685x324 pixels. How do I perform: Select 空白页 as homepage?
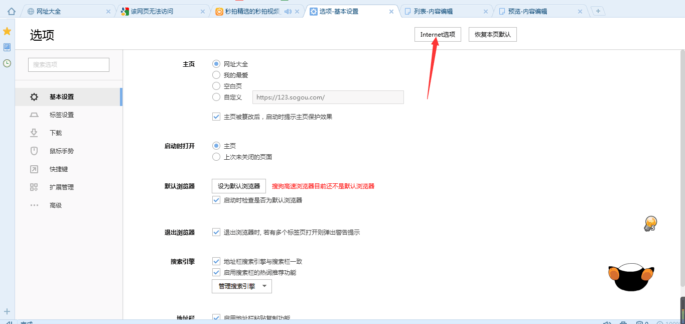click(216, 86)
